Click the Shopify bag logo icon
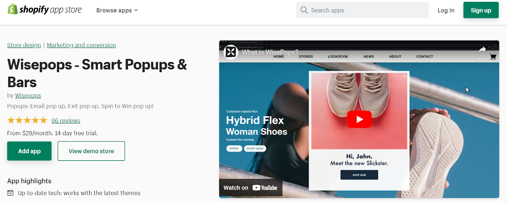The height and width of the screenshot is (203, 507). click(13, 9)
